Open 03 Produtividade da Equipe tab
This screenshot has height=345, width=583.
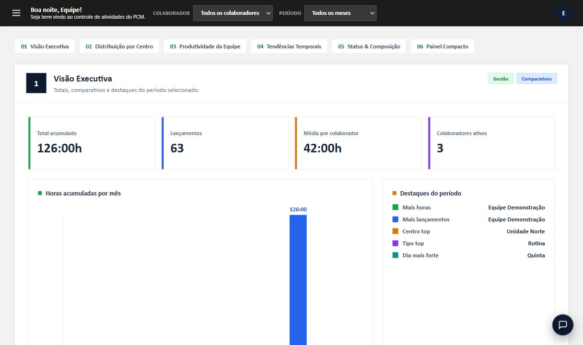tap(205, 46)
